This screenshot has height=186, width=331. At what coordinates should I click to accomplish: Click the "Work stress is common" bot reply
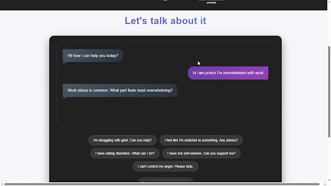click(x=120, y=91)
